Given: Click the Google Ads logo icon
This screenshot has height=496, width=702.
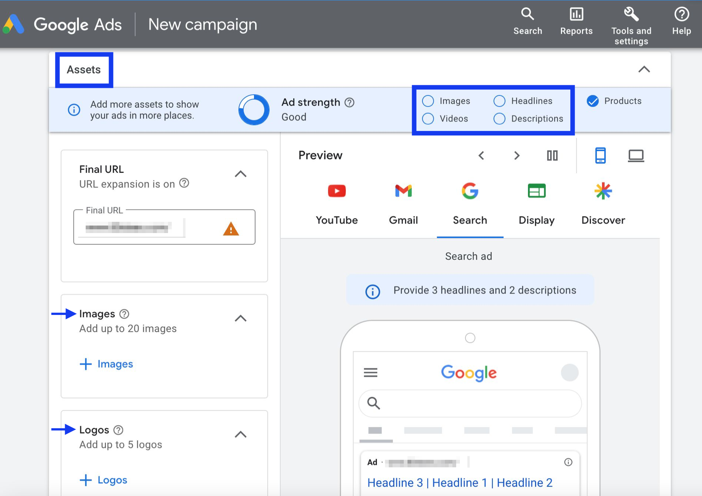Looking at the screenshot, I should click(13, 24).
